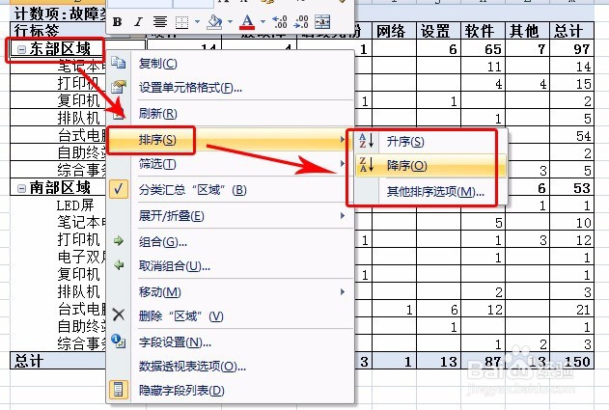
Task: Click the format cells icon
Action: click(x=119, y=87)
